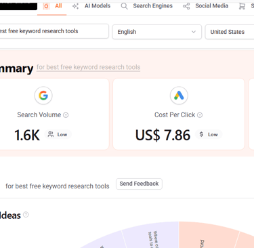Click the All tab grid icon

(46, 6)
